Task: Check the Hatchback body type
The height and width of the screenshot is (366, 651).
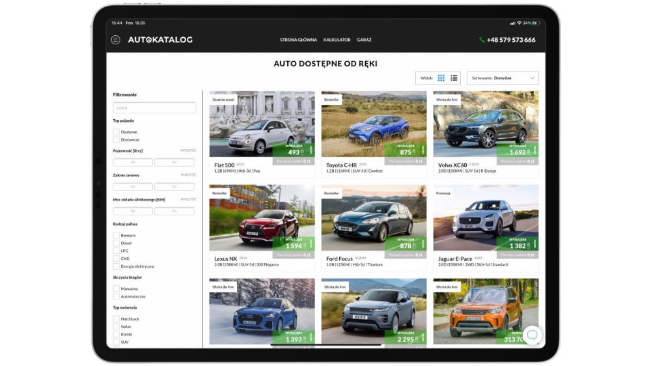Action: coord(117,318)
